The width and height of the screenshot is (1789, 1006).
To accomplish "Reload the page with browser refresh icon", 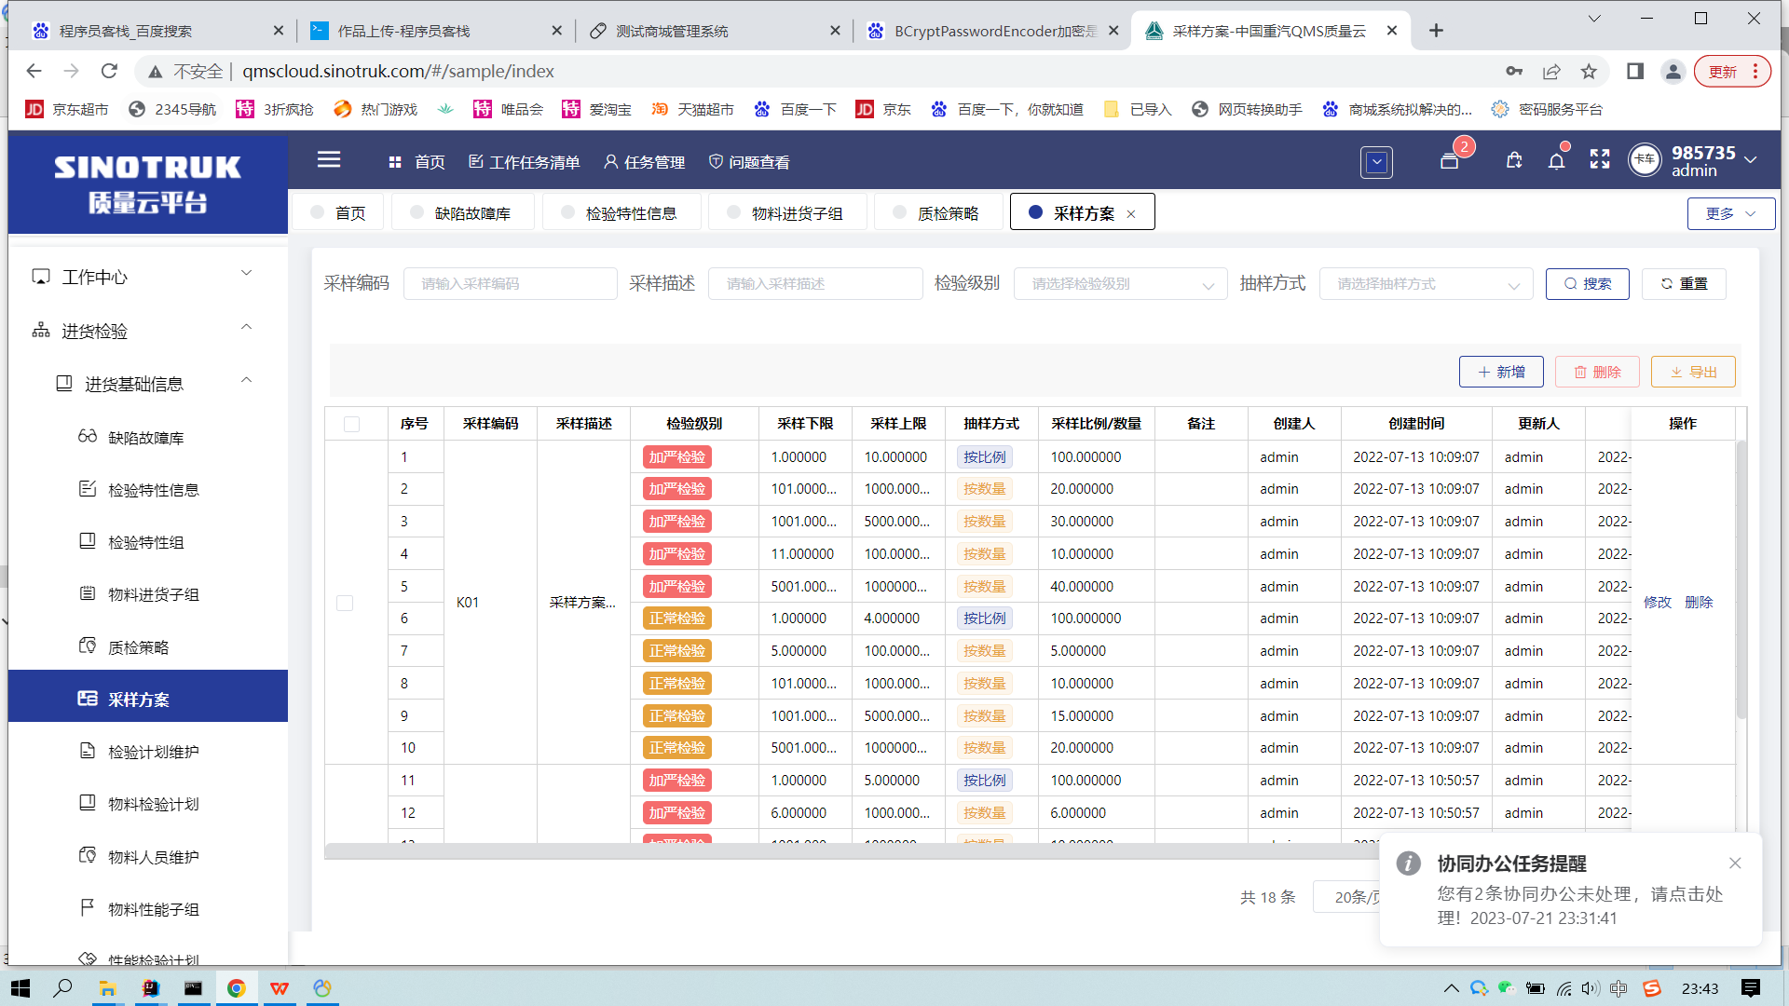I will click(x=109, y=71).
